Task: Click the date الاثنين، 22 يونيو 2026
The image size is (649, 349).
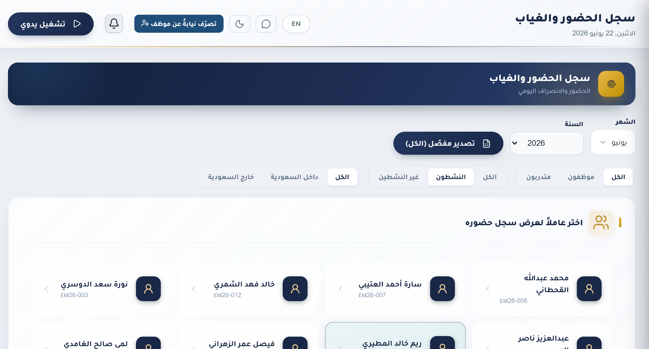Action: [x=604, y=33]
